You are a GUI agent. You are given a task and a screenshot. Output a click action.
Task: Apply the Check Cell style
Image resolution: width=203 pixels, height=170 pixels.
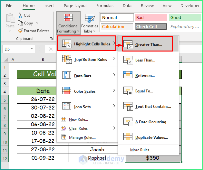point(151,27)
